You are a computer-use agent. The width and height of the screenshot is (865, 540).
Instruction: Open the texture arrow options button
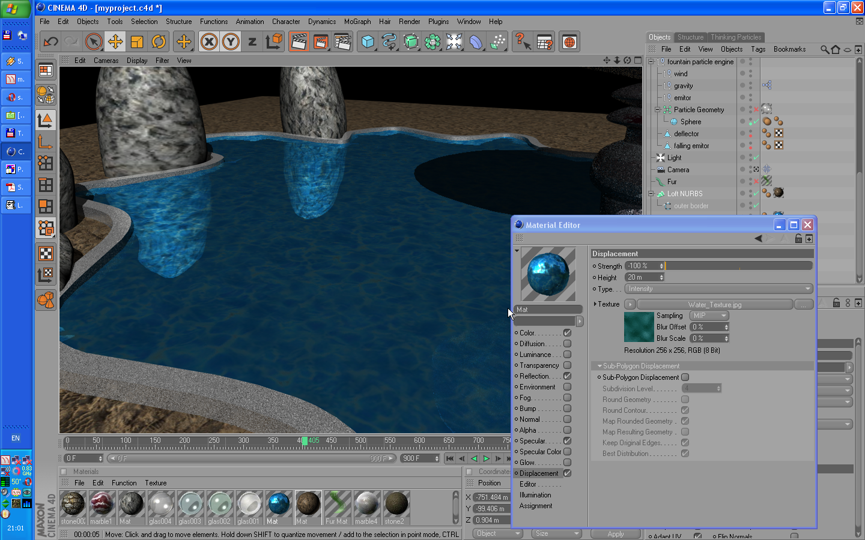tap(630, 304)
